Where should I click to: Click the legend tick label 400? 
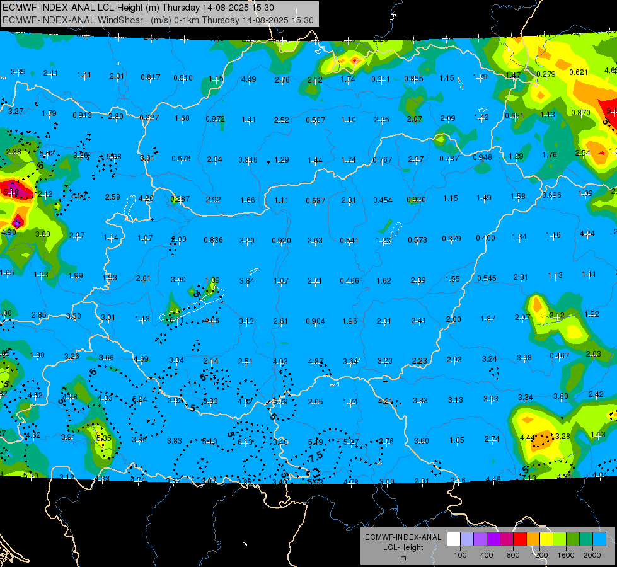click(x=487, y=555)
